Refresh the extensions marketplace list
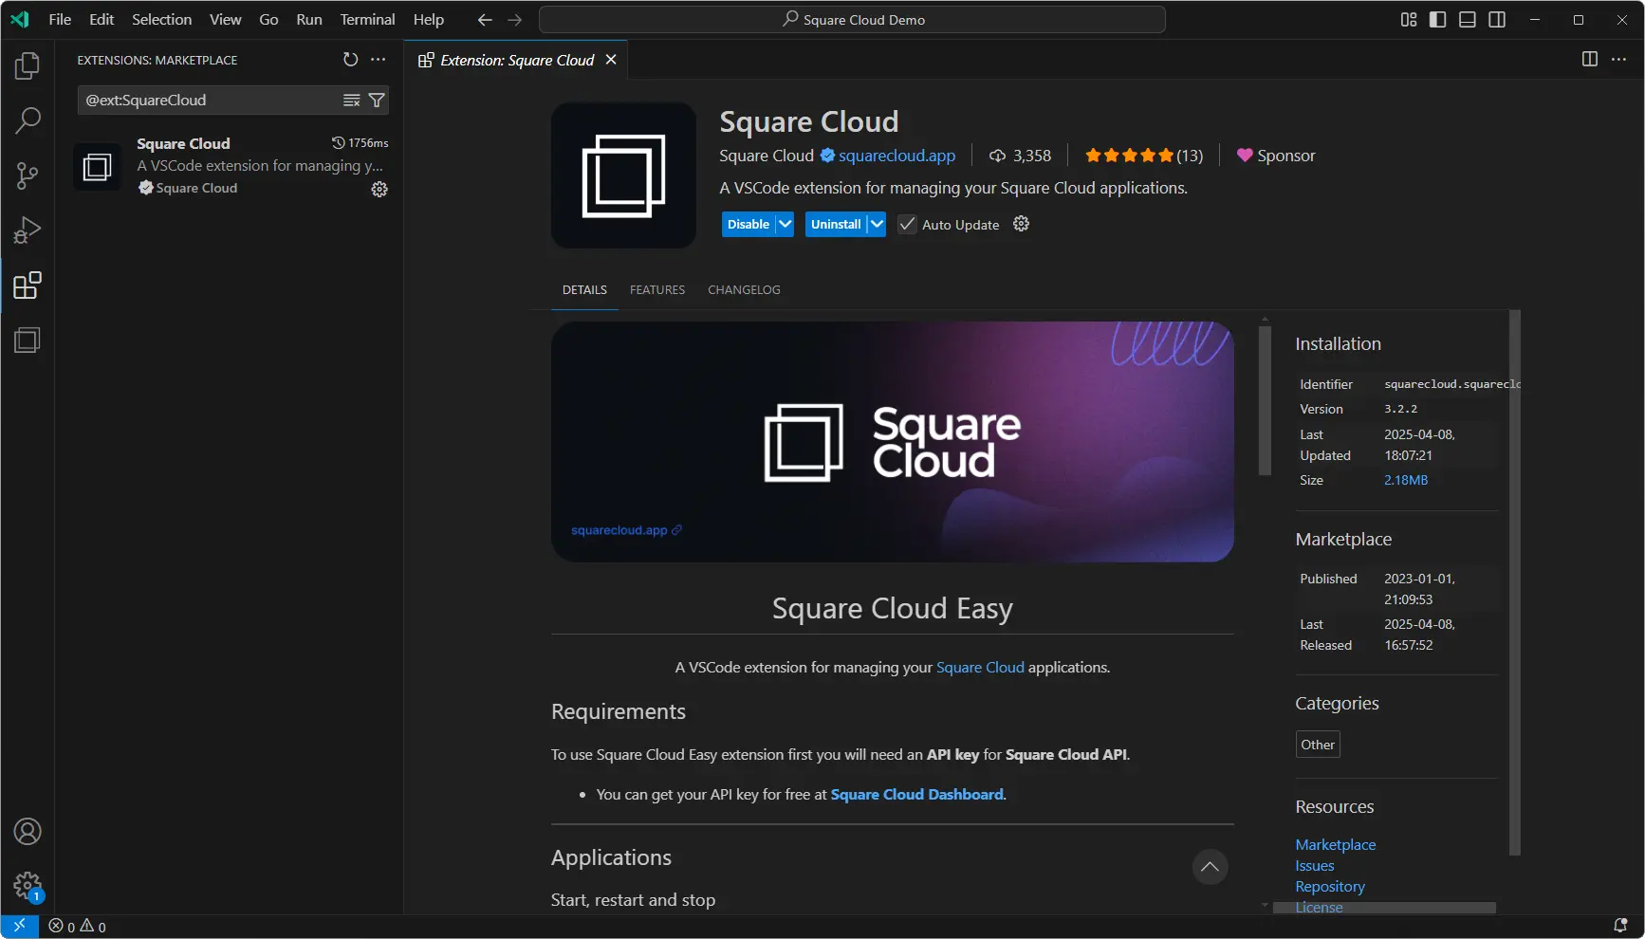This screenshot has height=939, width=1645. pos(350,60)
